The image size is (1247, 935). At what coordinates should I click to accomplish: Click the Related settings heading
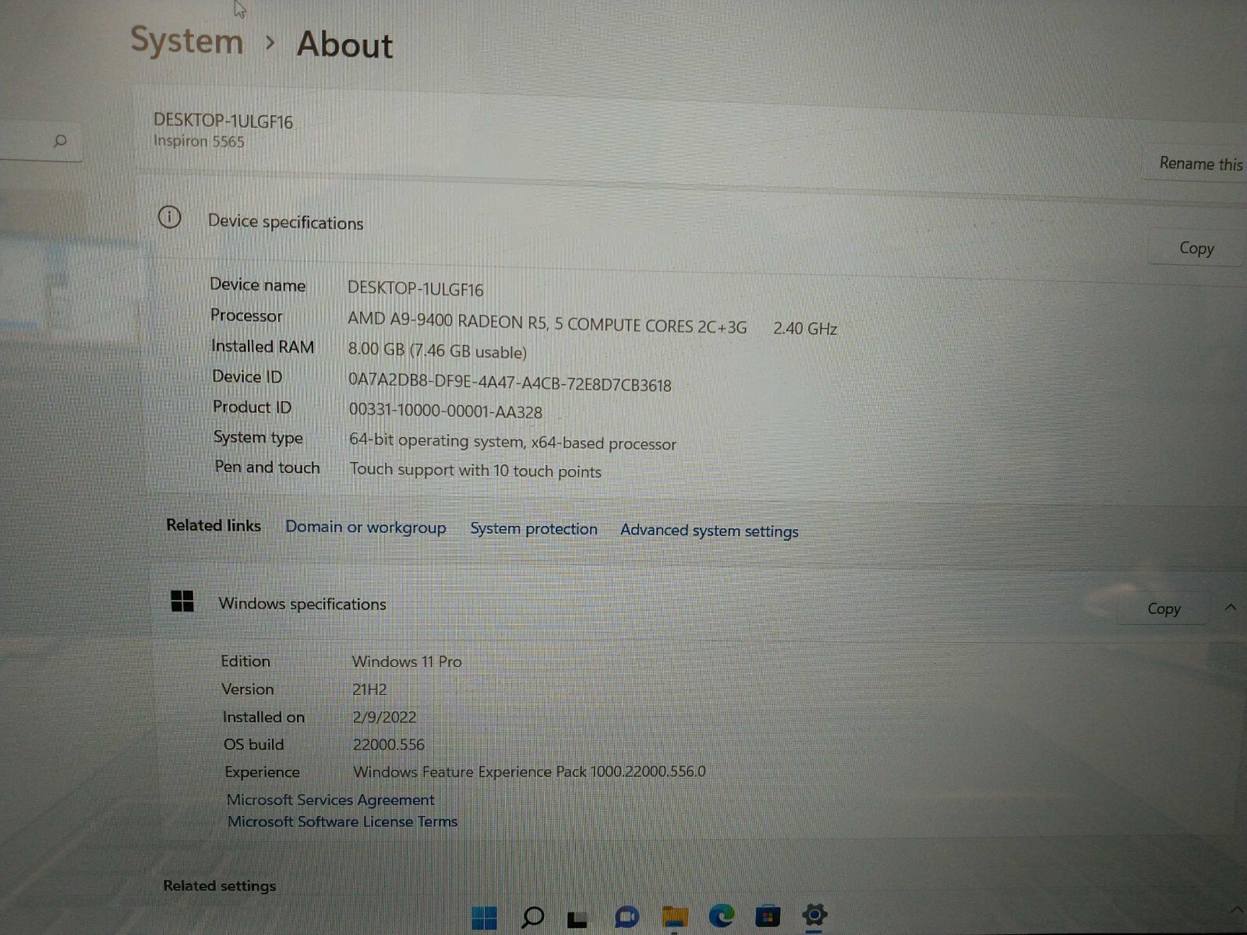click(x=219, y=886)
